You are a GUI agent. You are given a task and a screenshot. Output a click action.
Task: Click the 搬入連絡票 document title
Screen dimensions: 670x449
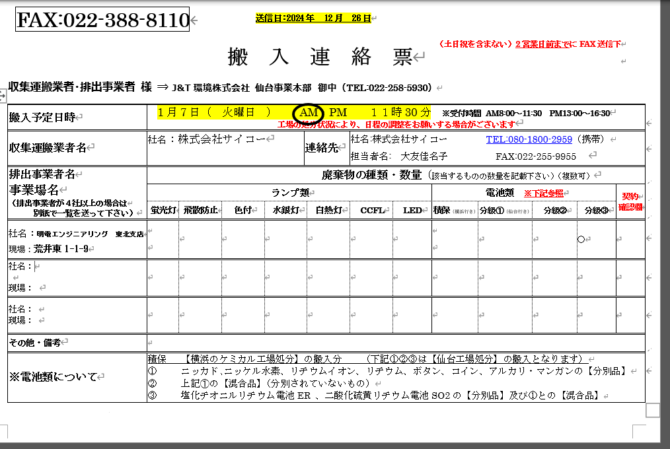[320, 57]
